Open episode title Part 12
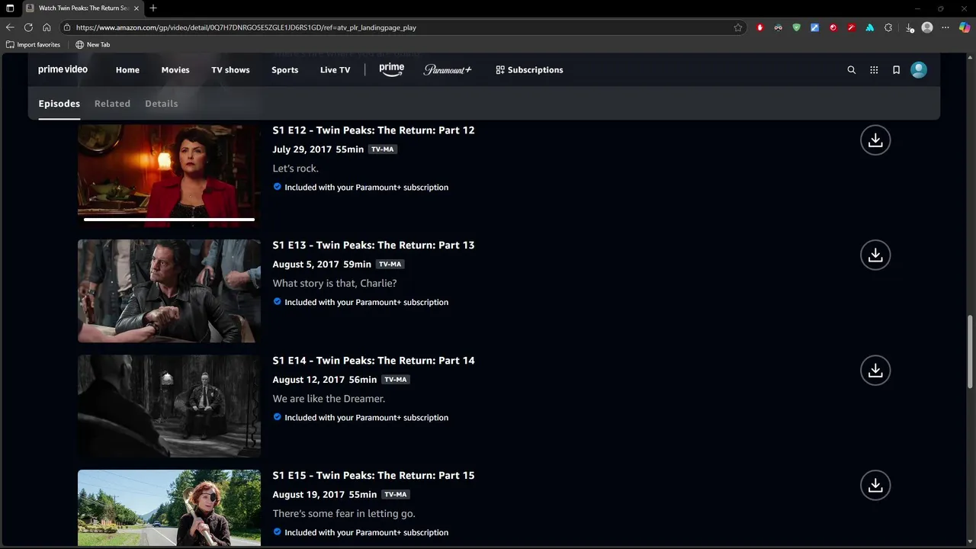 (374, 130)
